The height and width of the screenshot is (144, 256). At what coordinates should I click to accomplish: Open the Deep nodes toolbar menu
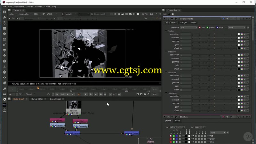(4, 72)
